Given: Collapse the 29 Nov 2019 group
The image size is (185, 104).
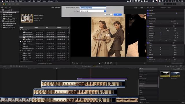Looking at the screenshot, I should pyautogui.click(x=21, y=42).
